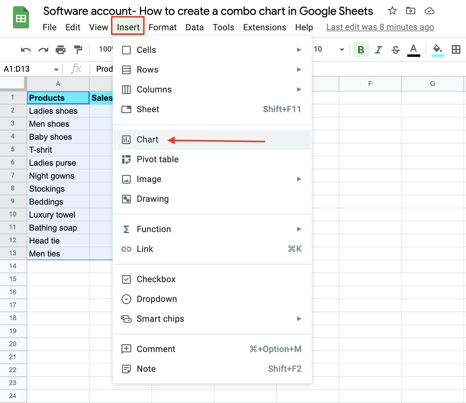The width and height of the screenshot is (466, 403).
Task: Open the Tools menu
Action: [x=223, y=27]
